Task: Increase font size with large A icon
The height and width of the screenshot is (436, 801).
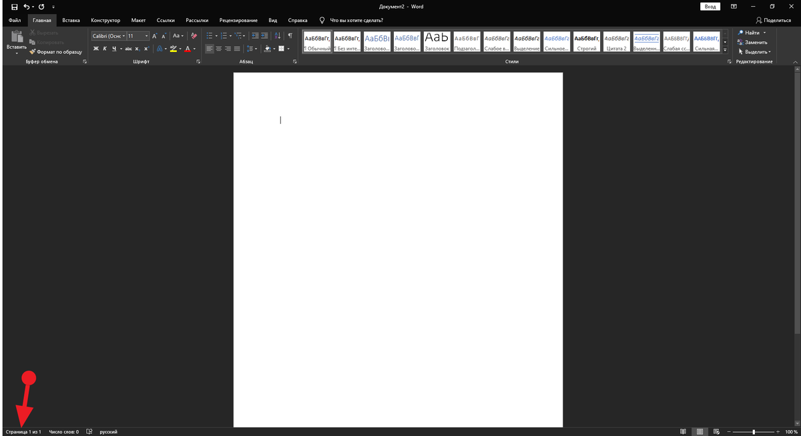Action: click(x=155, y=36)
